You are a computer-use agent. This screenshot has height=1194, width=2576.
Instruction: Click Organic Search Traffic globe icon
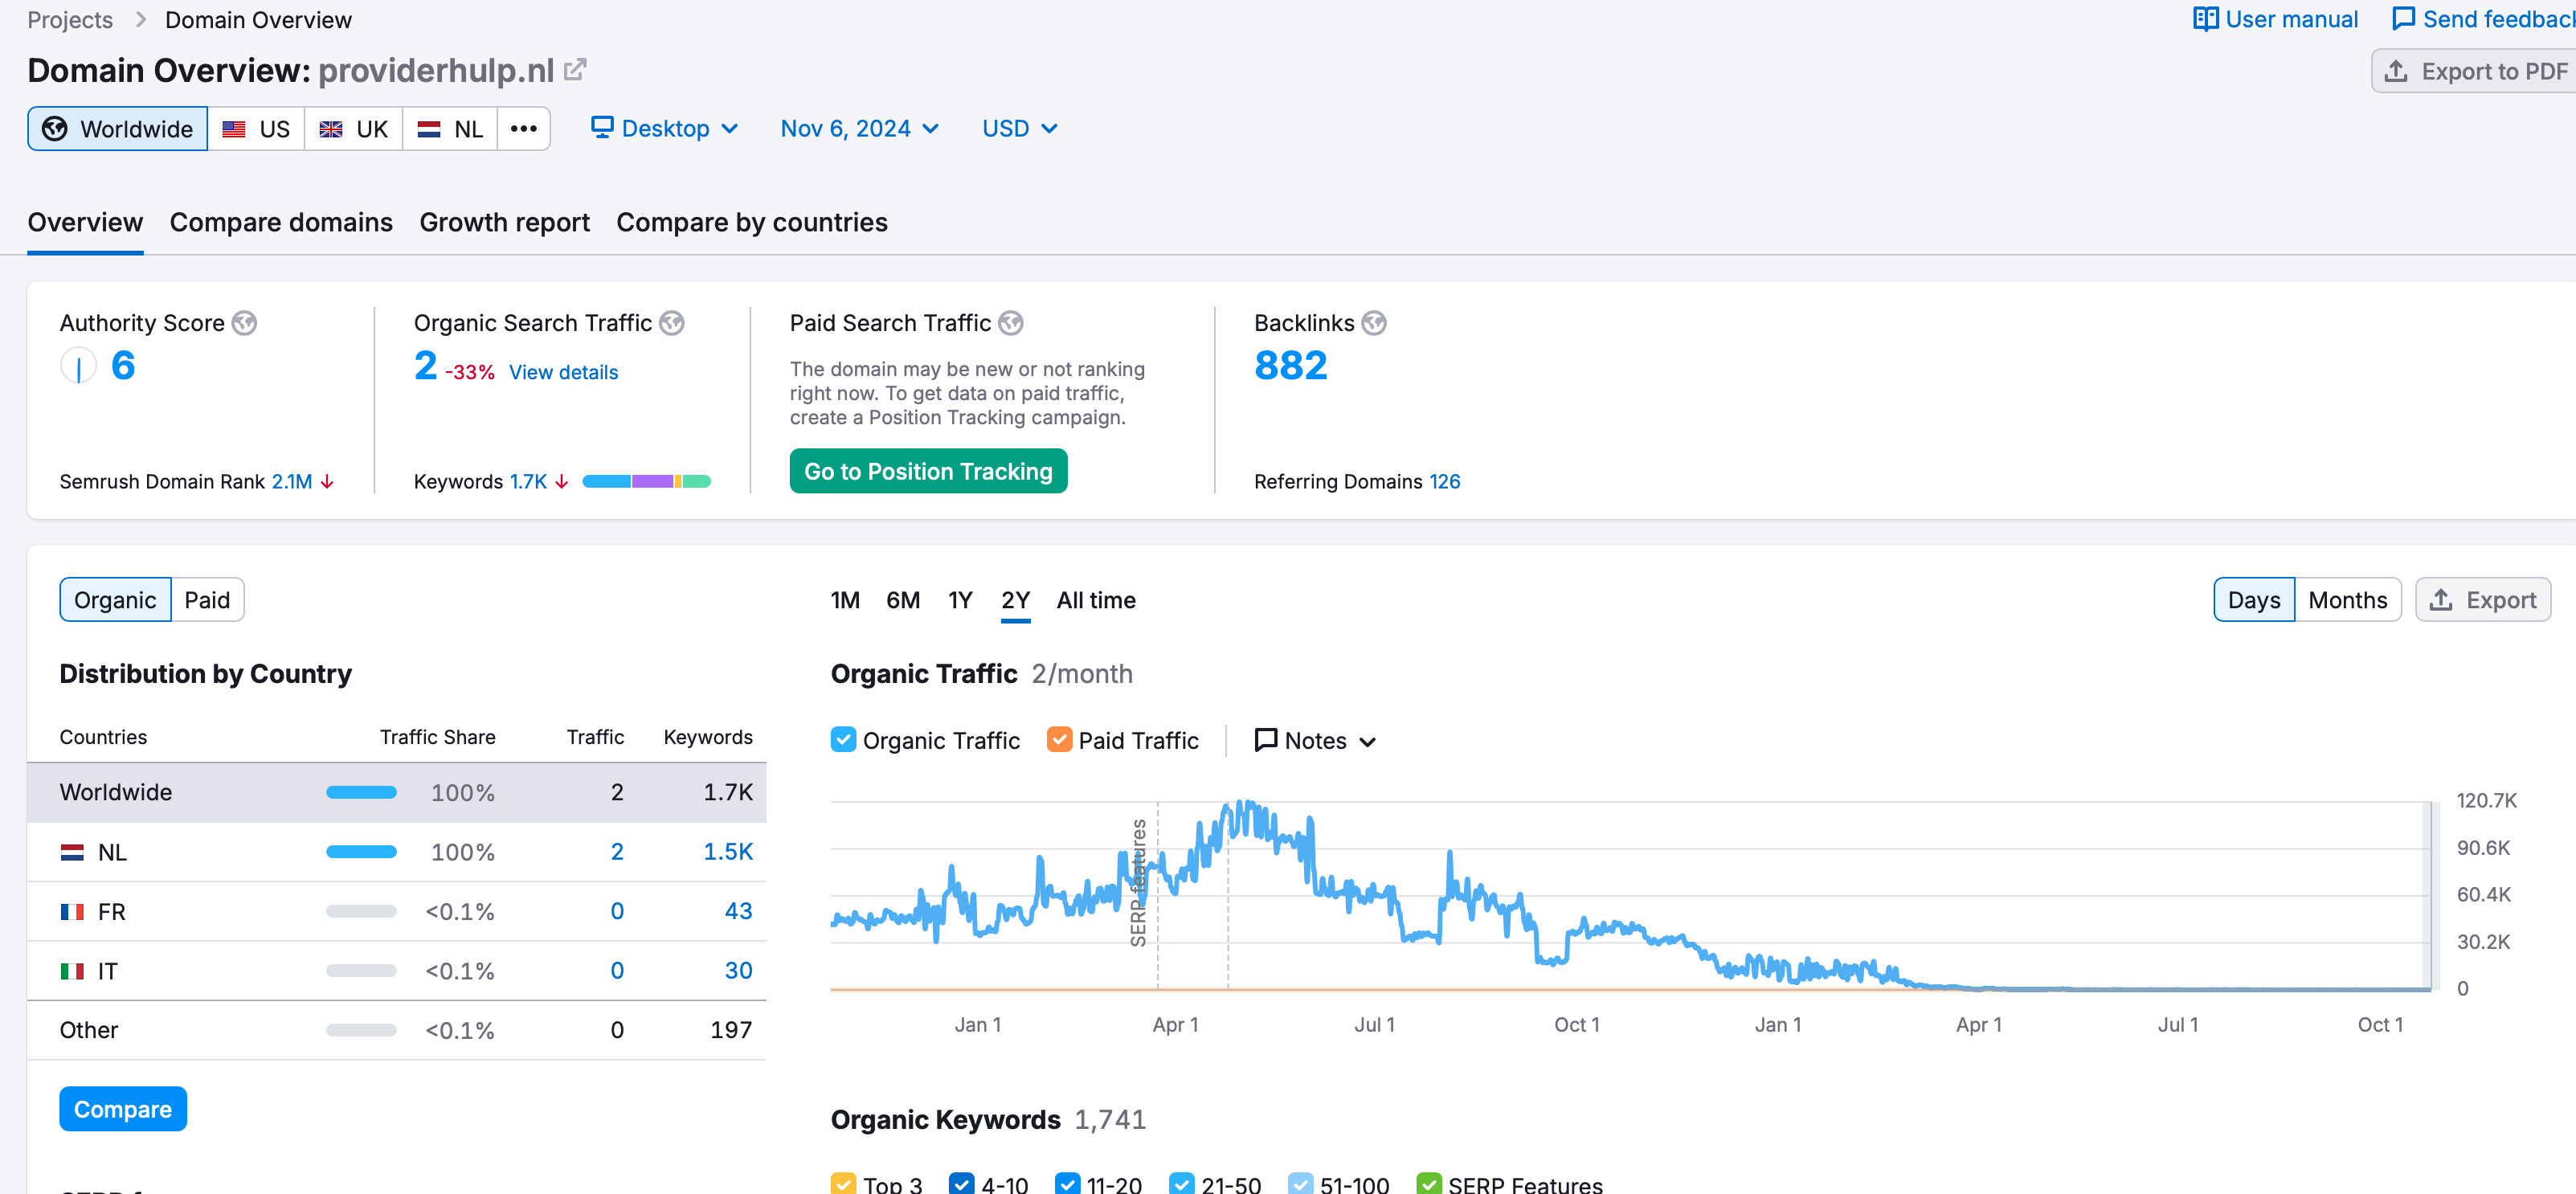tap(672, 323)
